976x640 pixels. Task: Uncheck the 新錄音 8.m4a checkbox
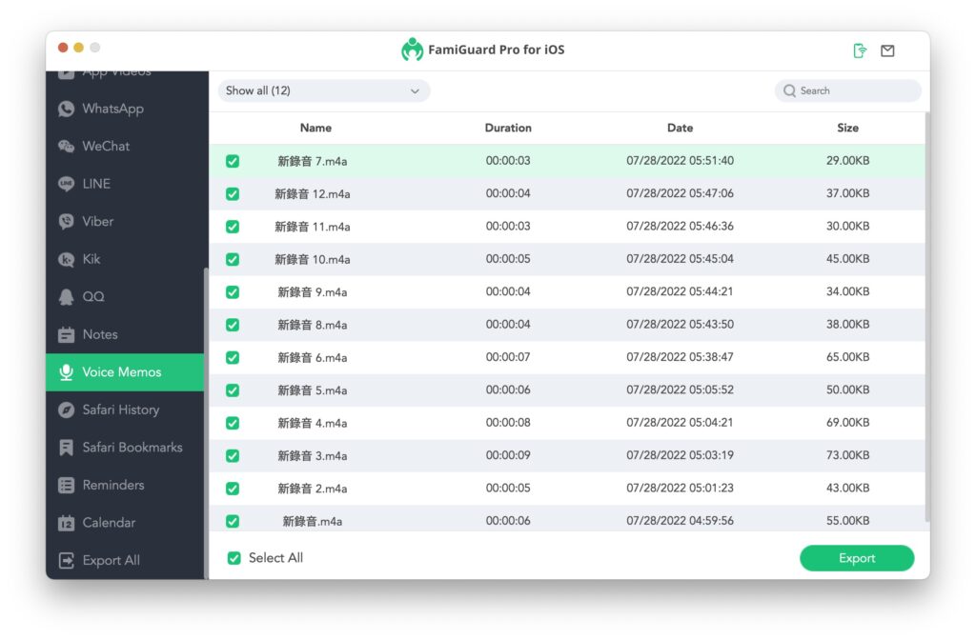pos(233,326)
